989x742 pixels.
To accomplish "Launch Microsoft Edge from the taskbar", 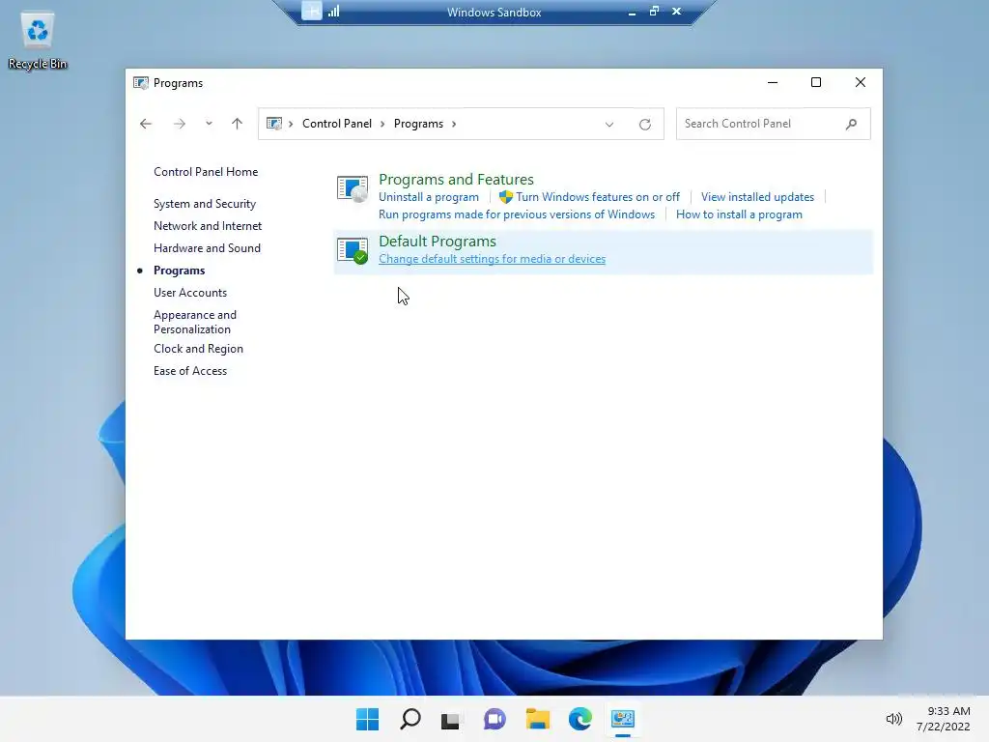I will click(x=580, y=719).
